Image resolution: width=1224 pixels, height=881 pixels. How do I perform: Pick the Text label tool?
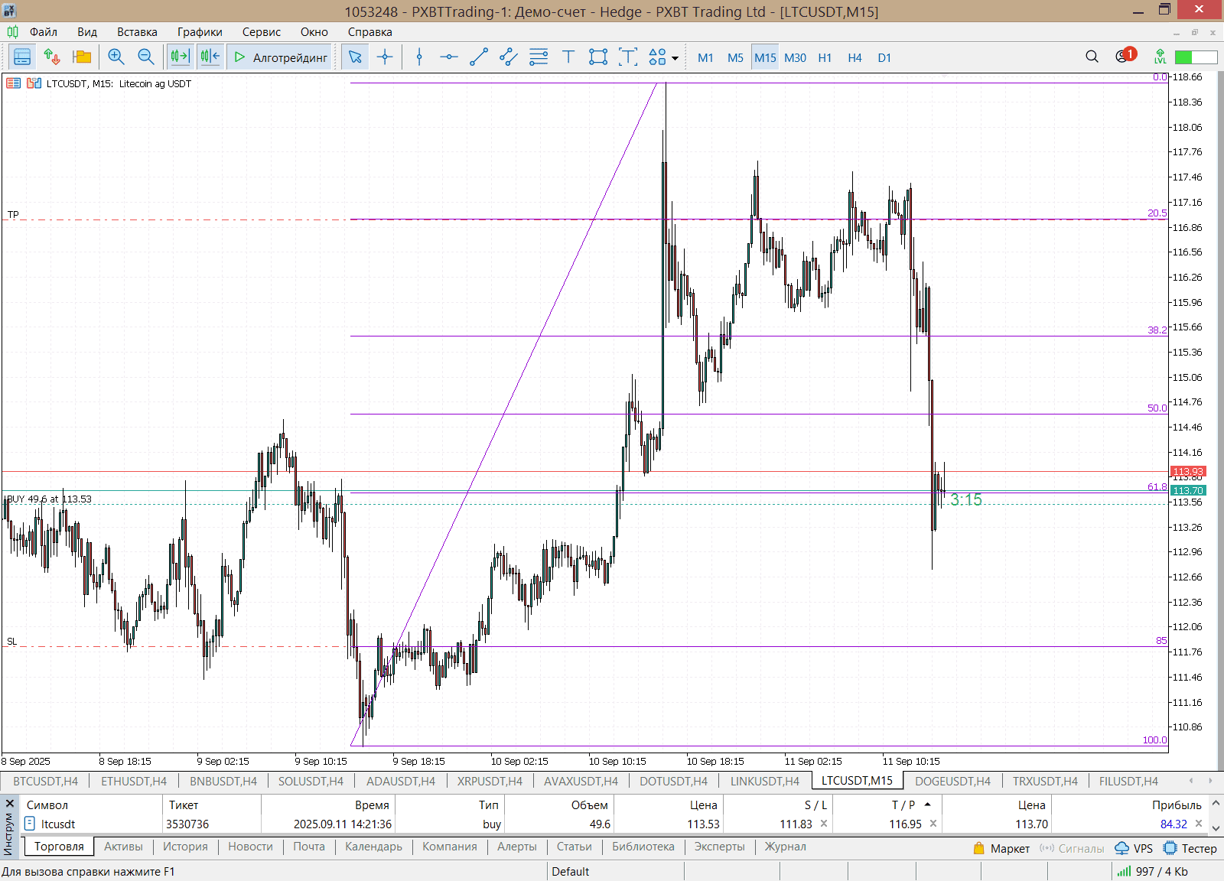point(568,57)
